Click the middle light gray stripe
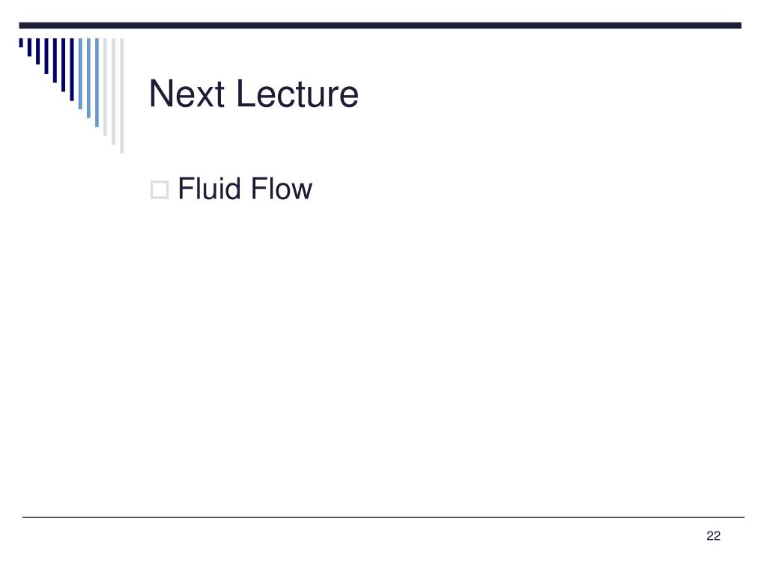The image size is (767, 575). (114, 91)
